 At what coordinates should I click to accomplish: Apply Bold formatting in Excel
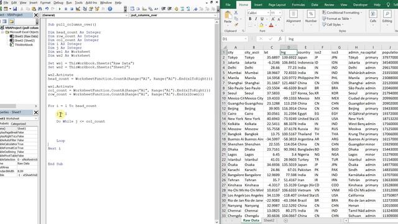[x=250, y=19]
